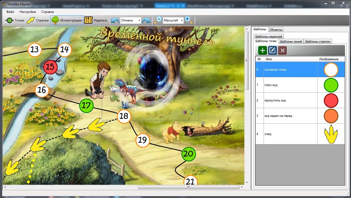Click green point 20 on the map
Screen dimensions: 351x198
[x=188, y=154]
